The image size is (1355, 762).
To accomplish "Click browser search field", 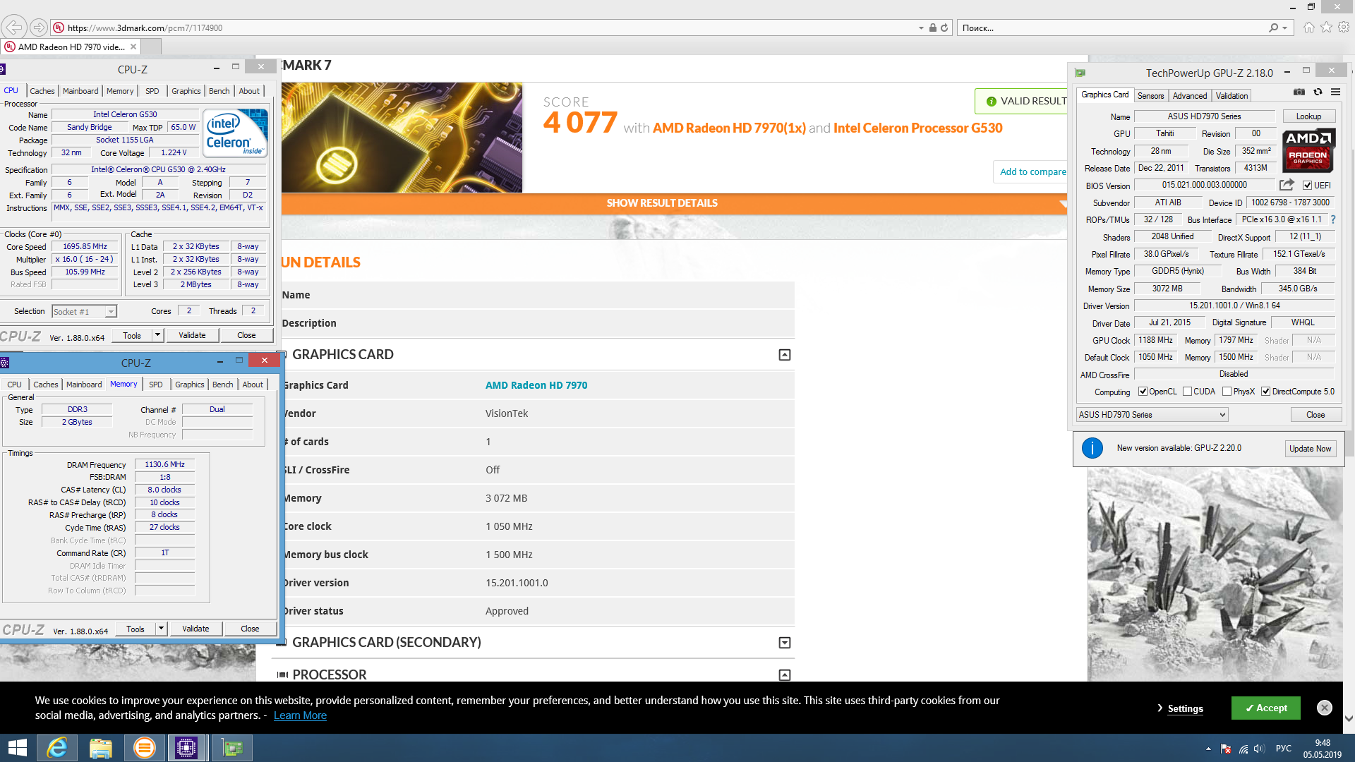I will (1112, 28).
